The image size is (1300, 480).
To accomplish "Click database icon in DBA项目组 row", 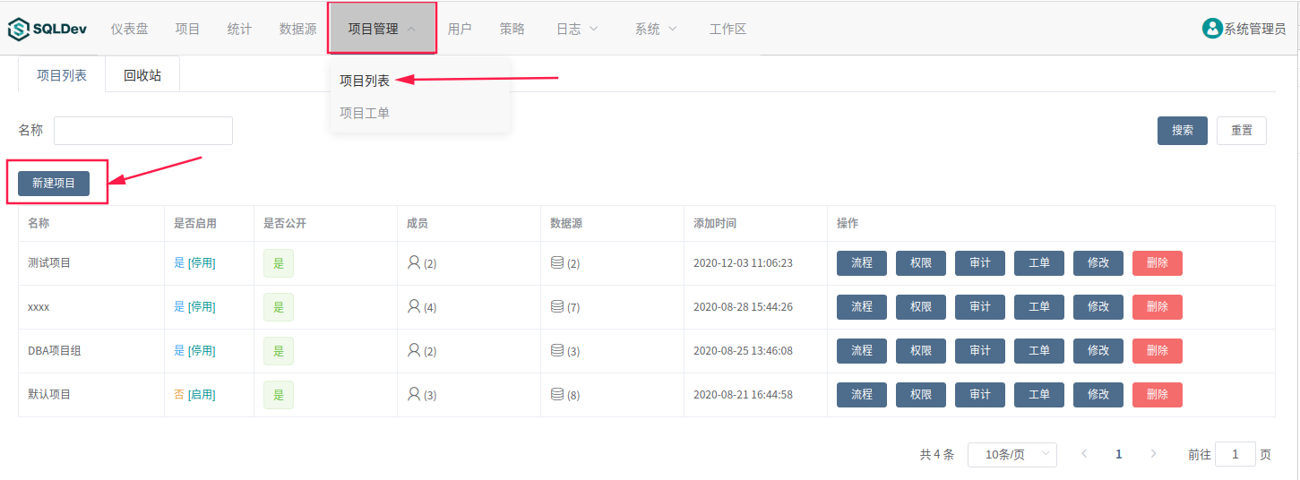I will coord(557,350).
